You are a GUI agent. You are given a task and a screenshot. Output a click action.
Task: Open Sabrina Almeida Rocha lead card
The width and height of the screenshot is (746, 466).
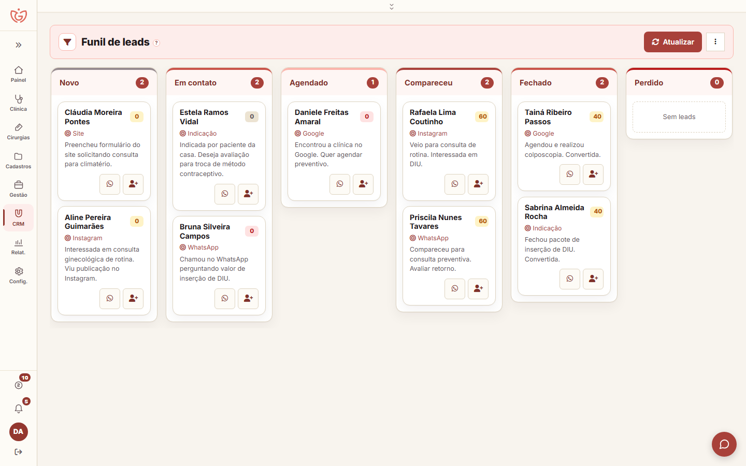click(x=564, y=246)
